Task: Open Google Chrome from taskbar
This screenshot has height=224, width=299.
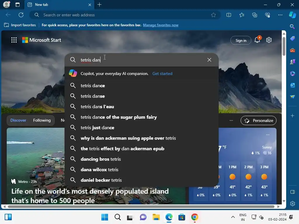Action: click(x=194, y=217)
